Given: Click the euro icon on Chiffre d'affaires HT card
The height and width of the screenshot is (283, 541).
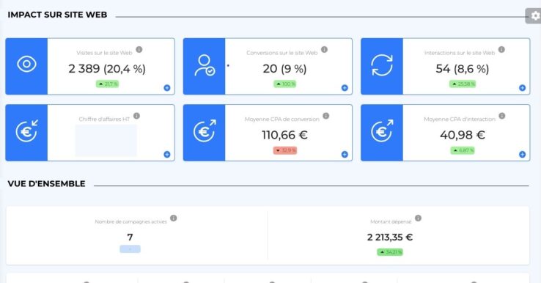Looking at the screenshot, I should coord(27,131).
